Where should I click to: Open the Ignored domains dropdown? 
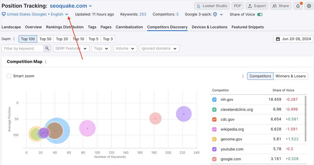point(159,48)
